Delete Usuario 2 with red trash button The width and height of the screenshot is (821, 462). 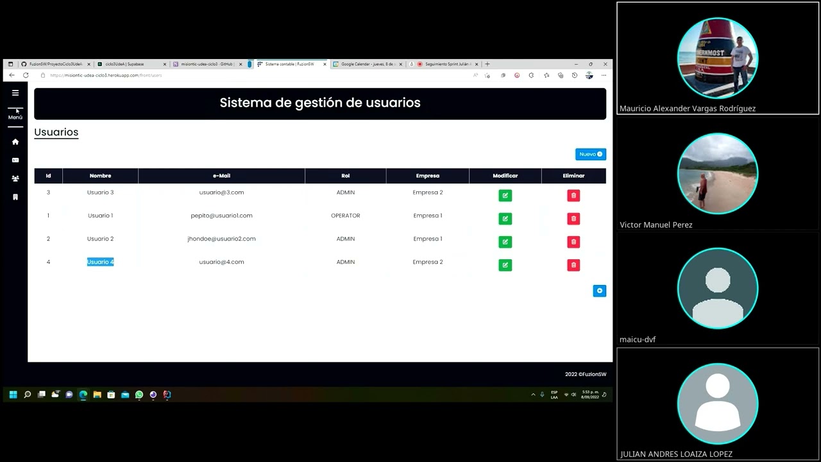[573, 242]
